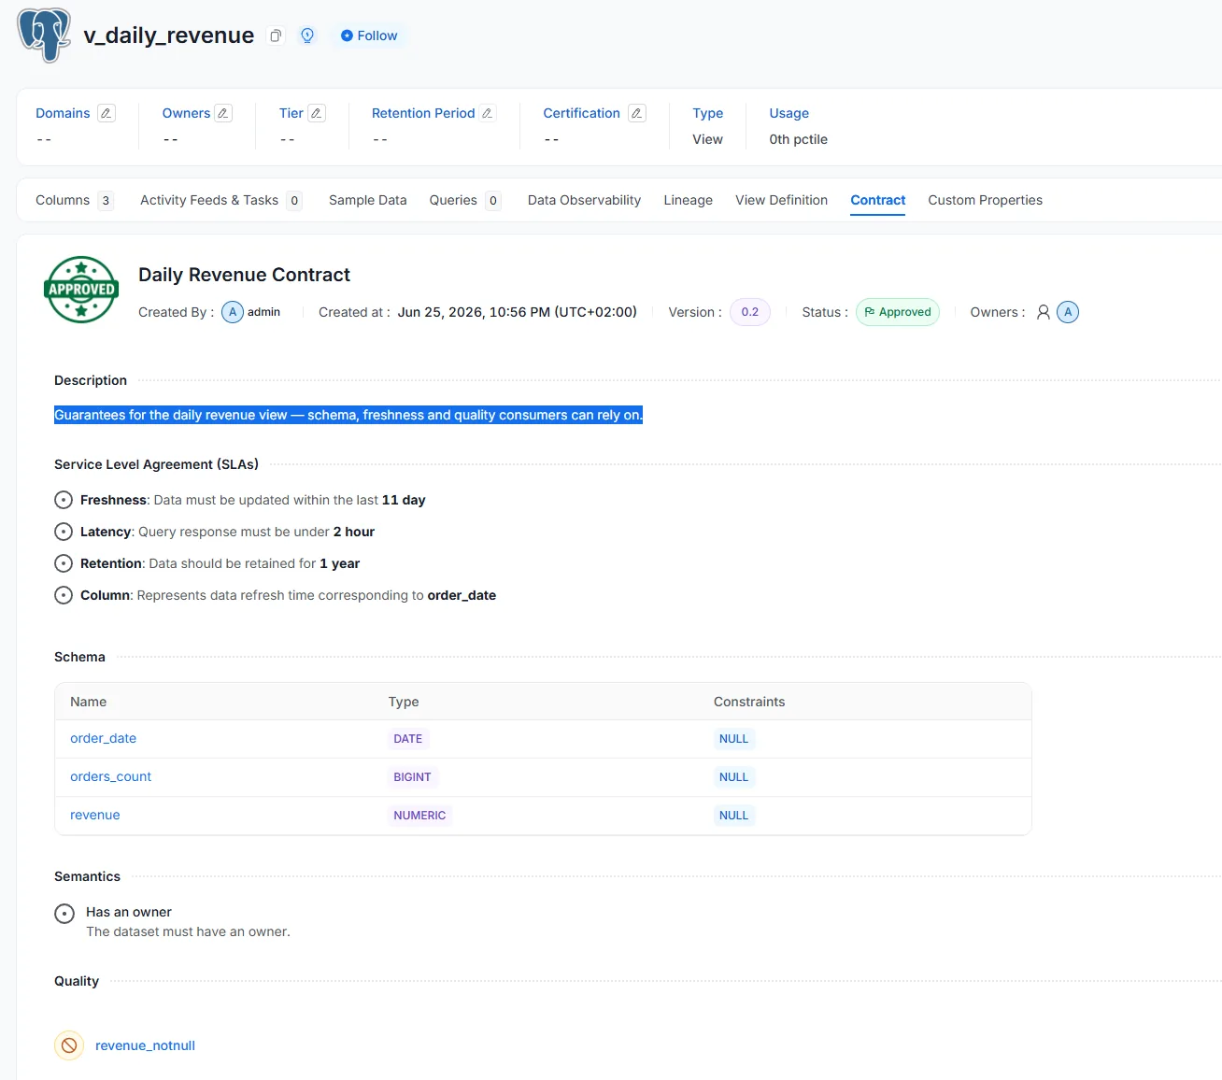1222x1080 pixels.
Task: Click the highlighted contract description text
Action: tap(348, 415)
